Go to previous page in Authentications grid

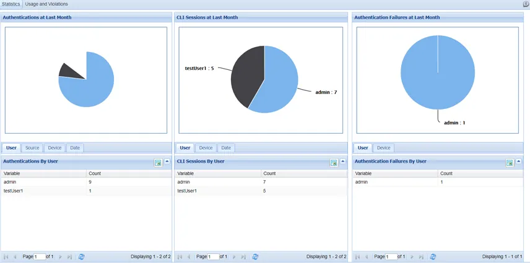(15, 257)
